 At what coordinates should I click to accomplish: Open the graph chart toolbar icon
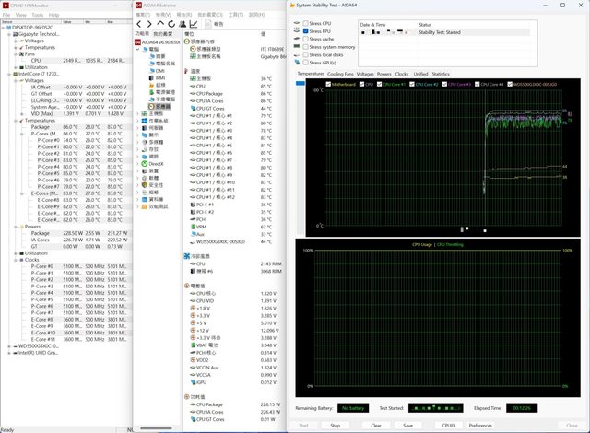click(195, 25)
